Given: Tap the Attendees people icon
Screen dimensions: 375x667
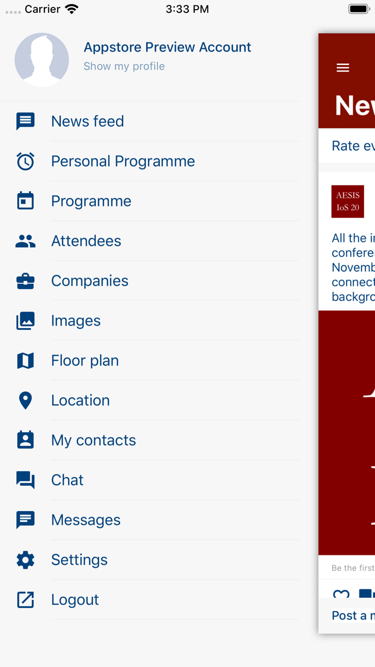Looking at the screenshot, I should tap(25, 241).
